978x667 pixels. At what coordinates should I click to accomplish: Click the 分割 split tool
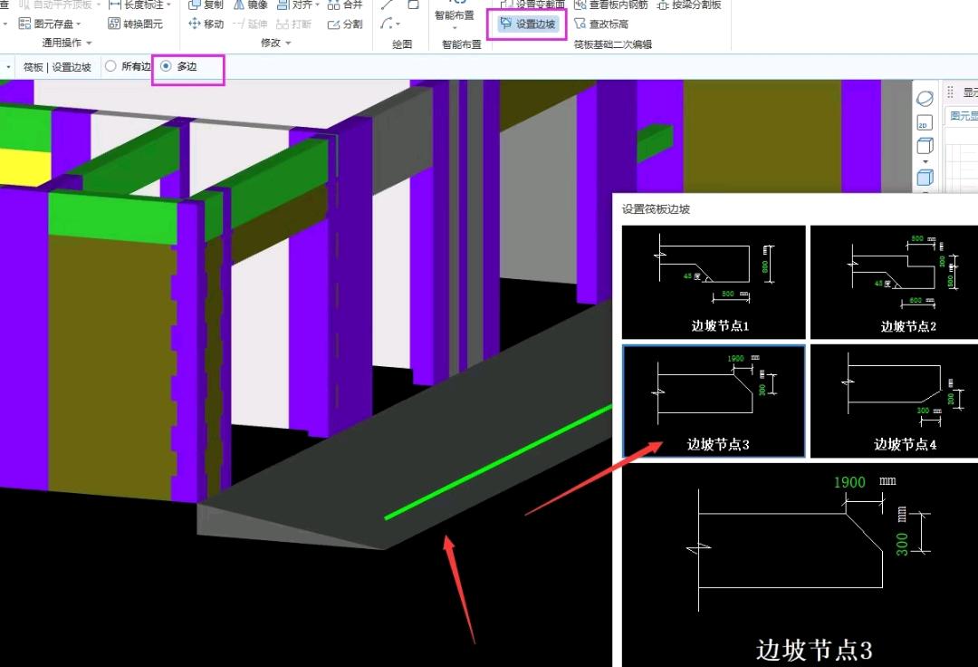[x=345, y=24]
